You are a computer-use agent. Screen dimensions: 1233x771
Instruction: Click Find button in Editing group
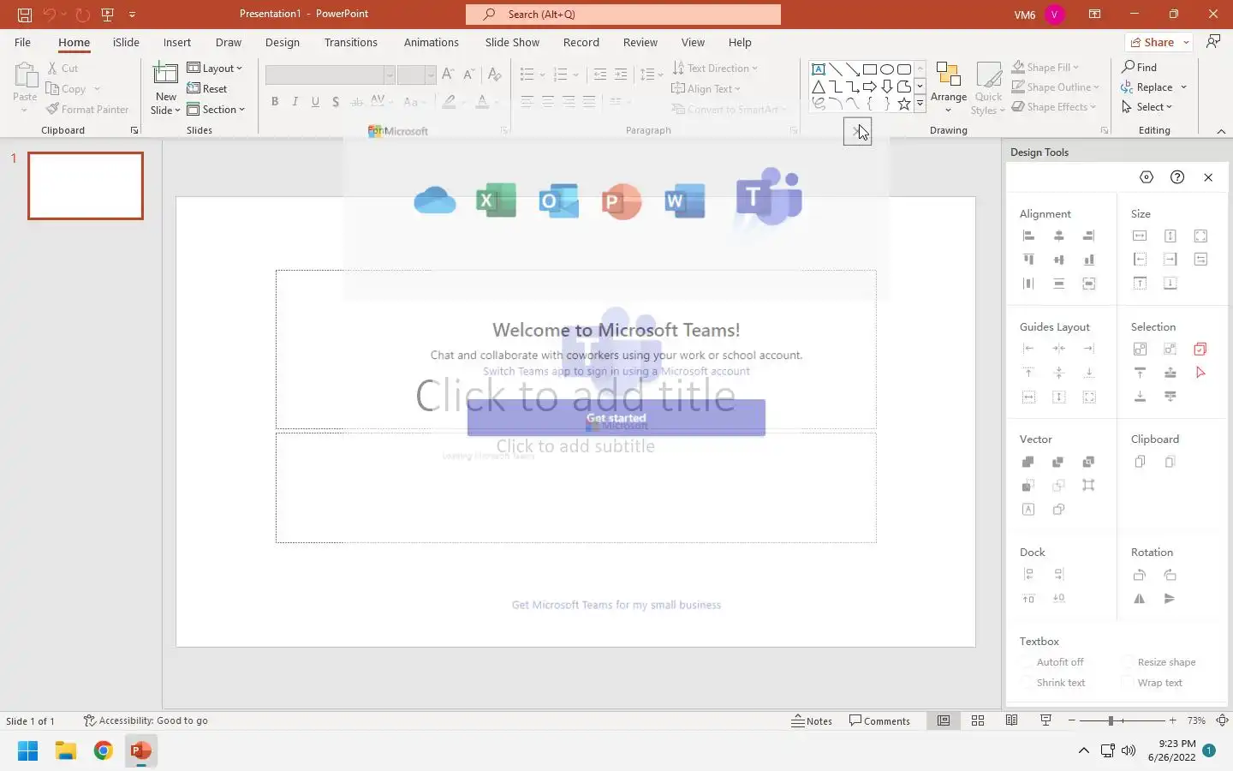tap(1140, 67)
